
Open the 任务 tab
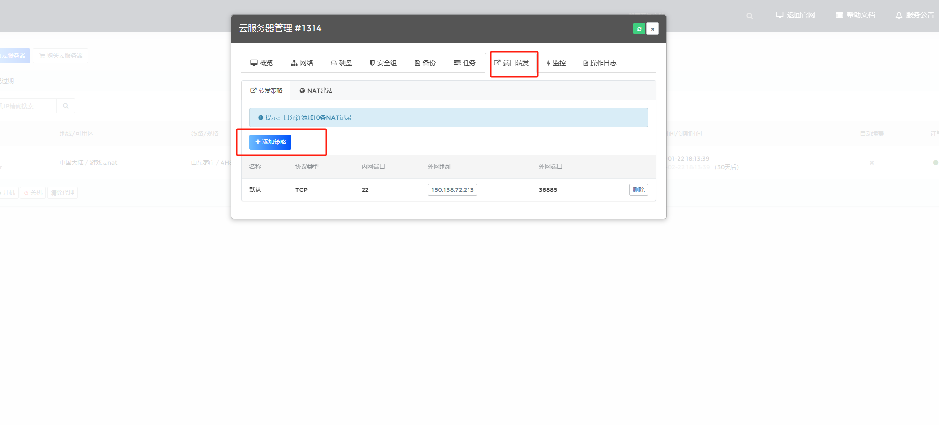(x=465, y=63)
